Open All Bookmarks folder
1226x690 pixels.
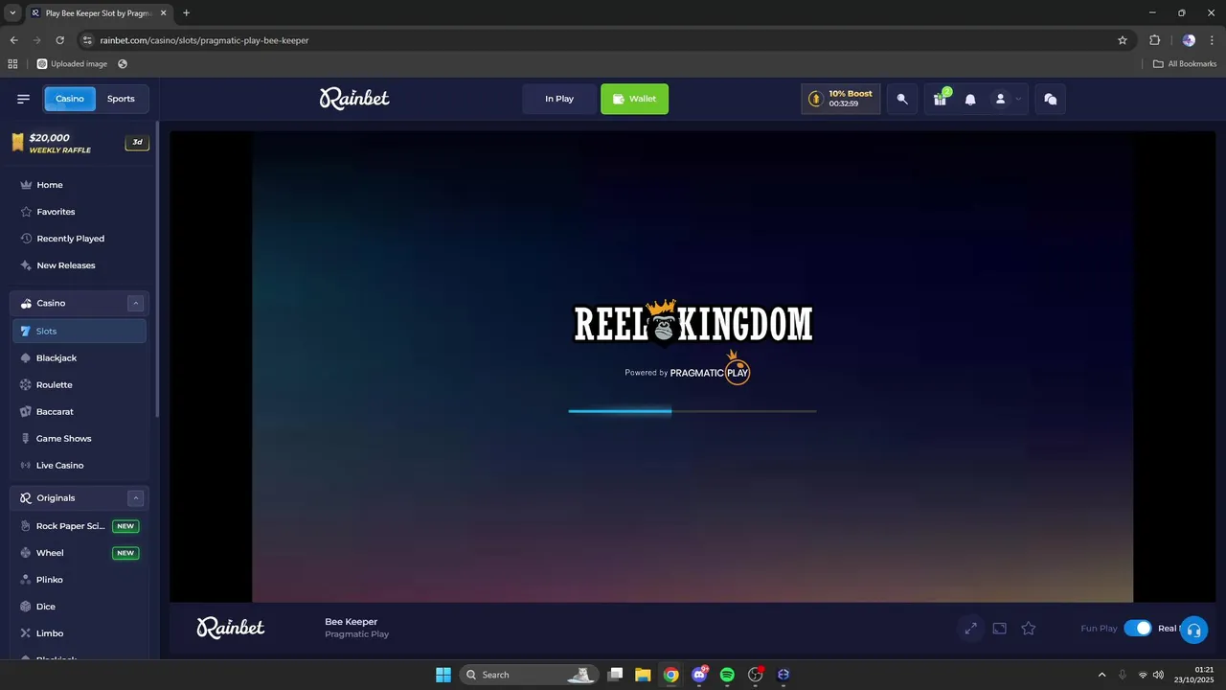[1185, 64]
